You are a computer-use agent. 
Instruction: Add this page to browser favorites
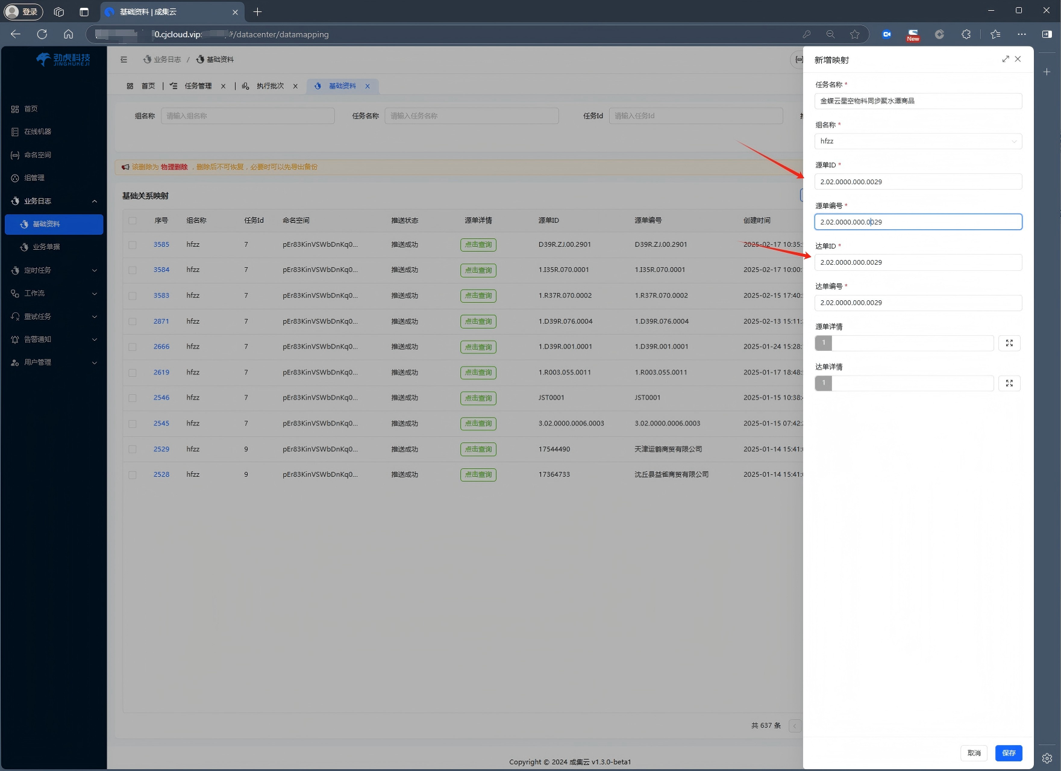tap(854, 34)
